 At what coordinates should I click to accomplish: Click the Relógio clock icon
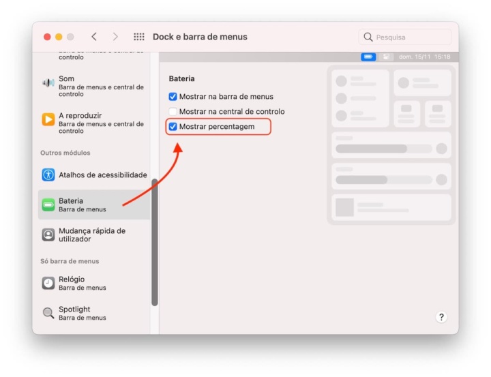click(48, 283)
